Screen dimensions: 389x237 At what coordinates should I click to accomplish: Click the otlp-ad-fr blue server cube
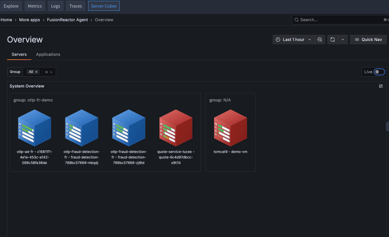pyautogui.click(x=34, y=128)
